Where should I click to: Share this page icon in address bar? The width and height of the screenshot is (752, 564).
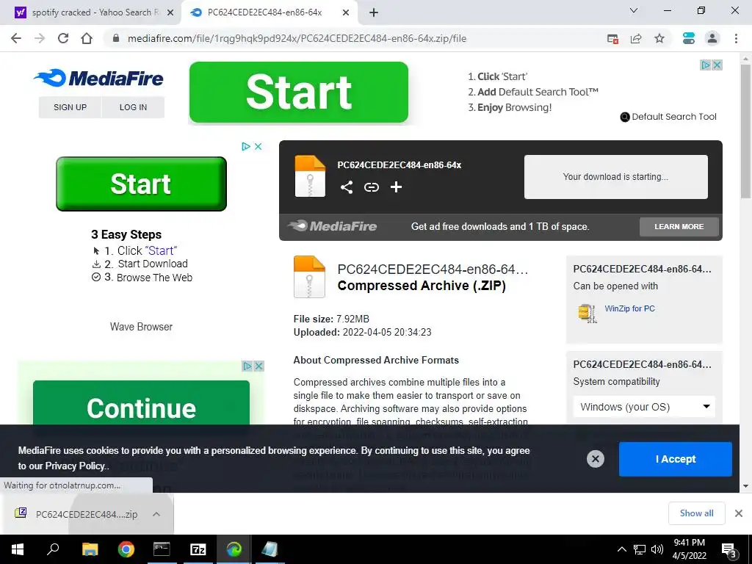pos(636,39)
